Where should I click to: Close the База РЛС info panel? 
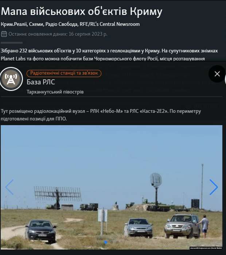pyautogui.click(x=217, y=74)
